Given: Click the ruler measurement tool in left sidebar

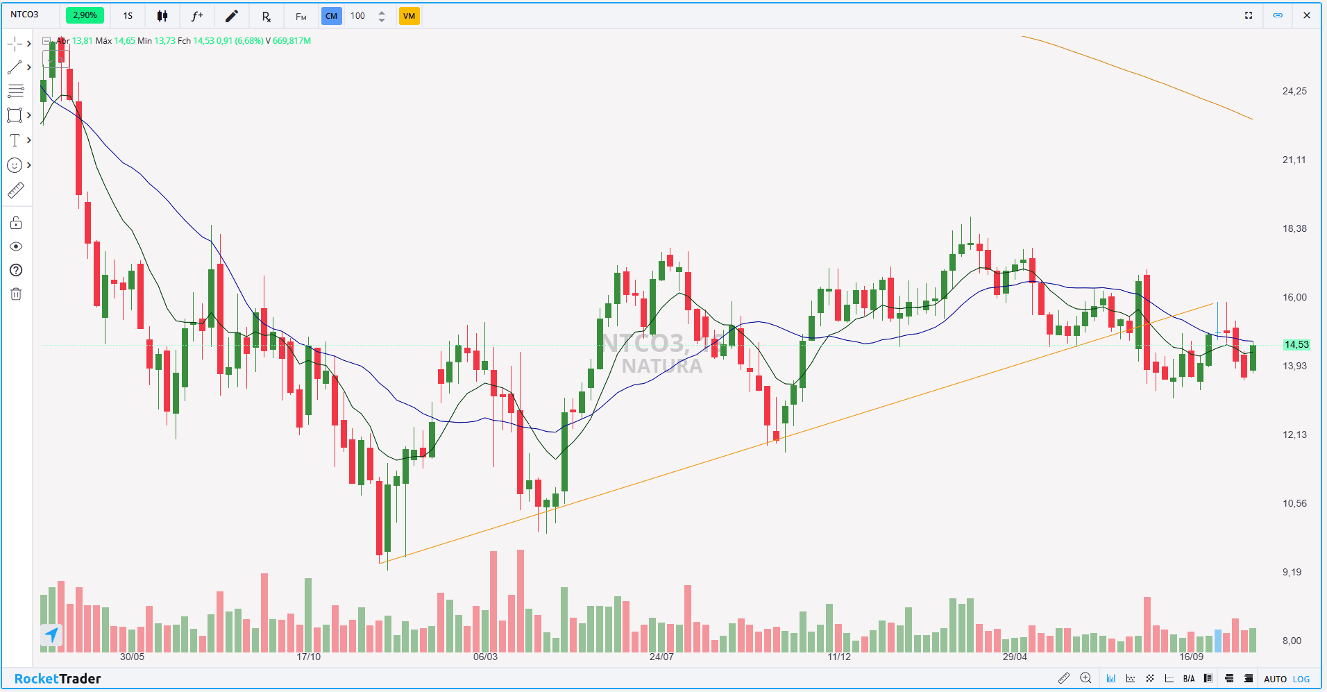Looking at the screenshot, I should [15, 190].
